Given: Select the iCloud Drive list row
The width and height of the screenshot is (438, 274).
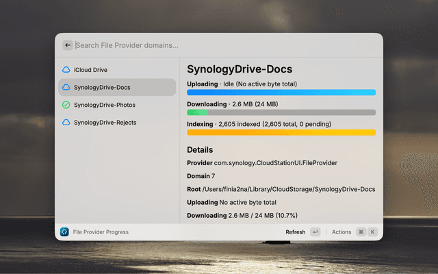Looking at the screenshot, I should tap(117, 70).
